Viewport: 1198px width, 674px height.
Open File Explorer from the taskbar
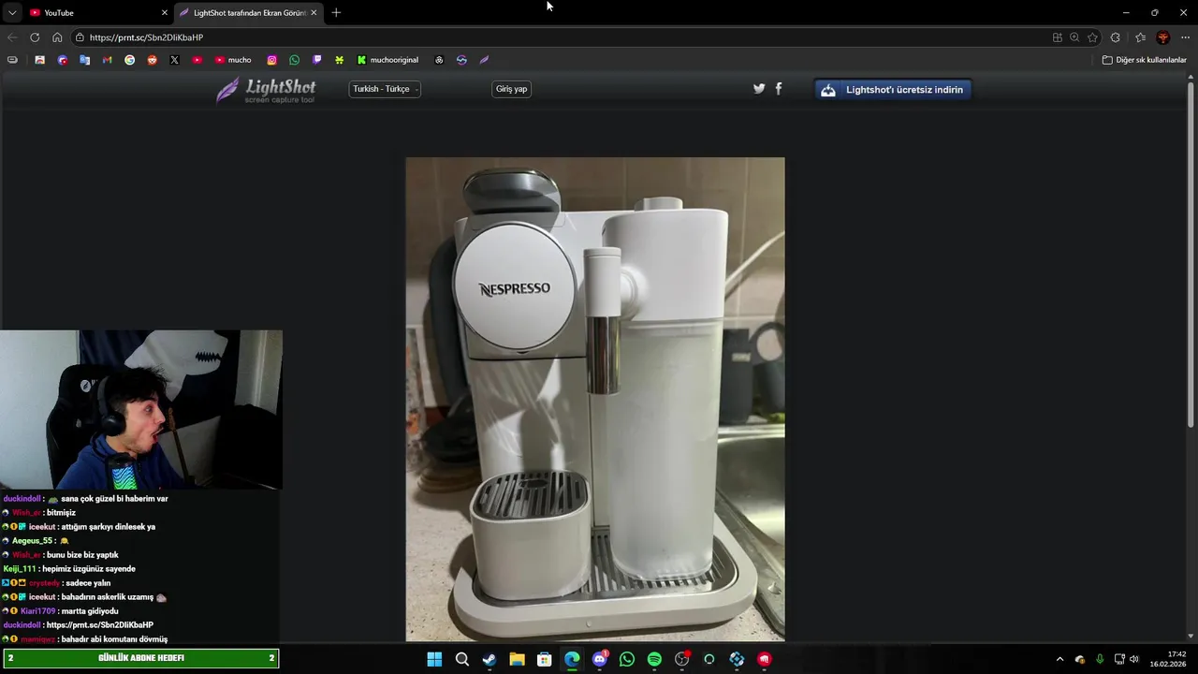click(x=517, y=659)
